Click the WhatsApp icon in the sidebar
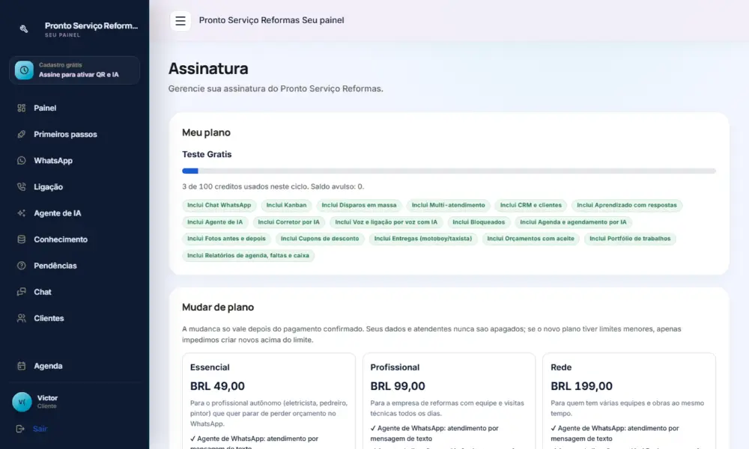This screenshot has height=449, width=749. (x=22, y=160)
